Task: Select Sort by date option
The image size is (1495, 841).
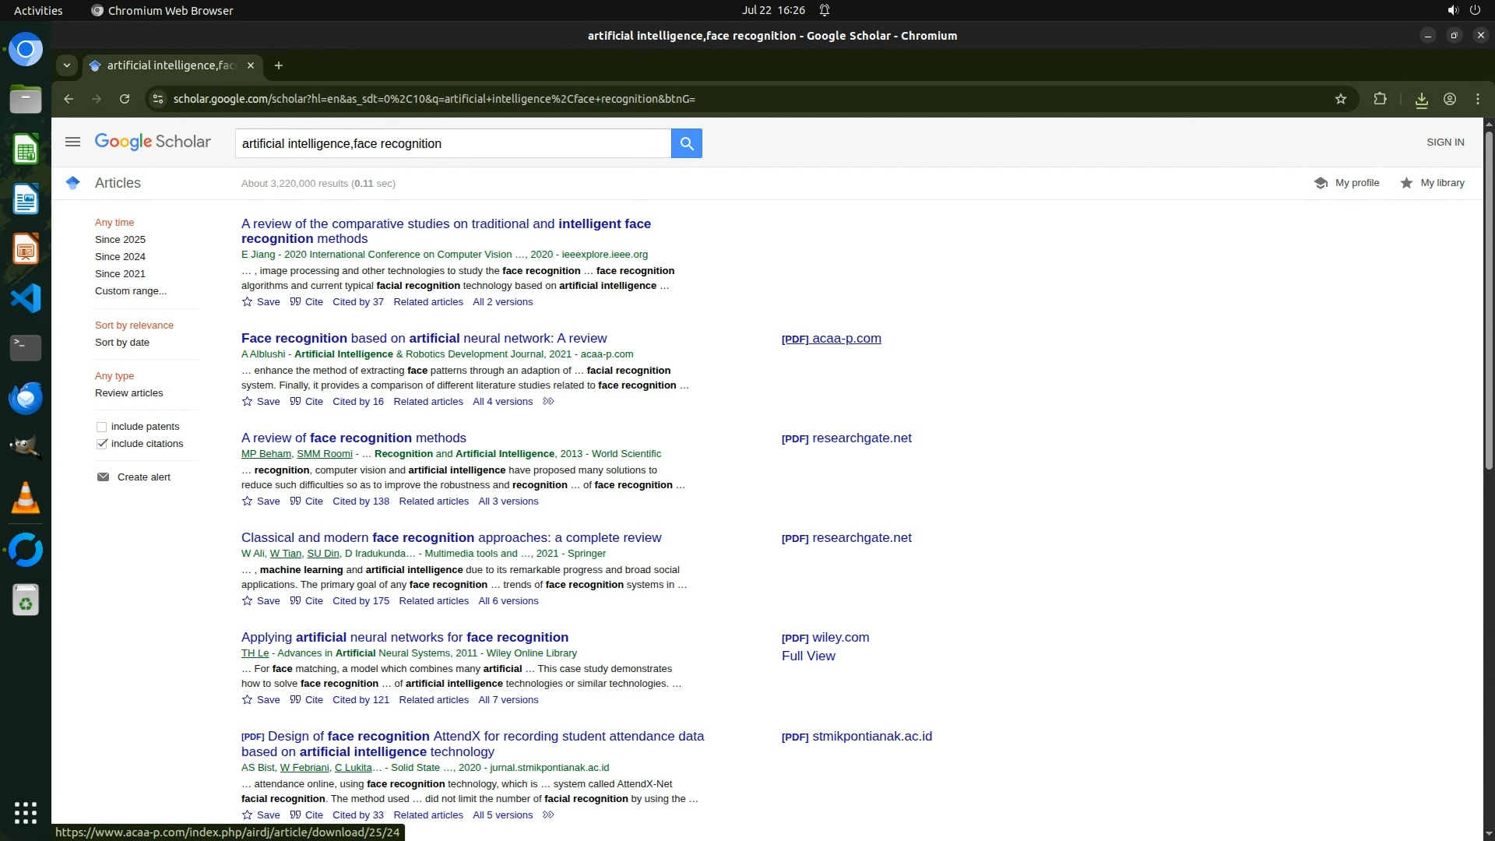Action: [122, 343]
